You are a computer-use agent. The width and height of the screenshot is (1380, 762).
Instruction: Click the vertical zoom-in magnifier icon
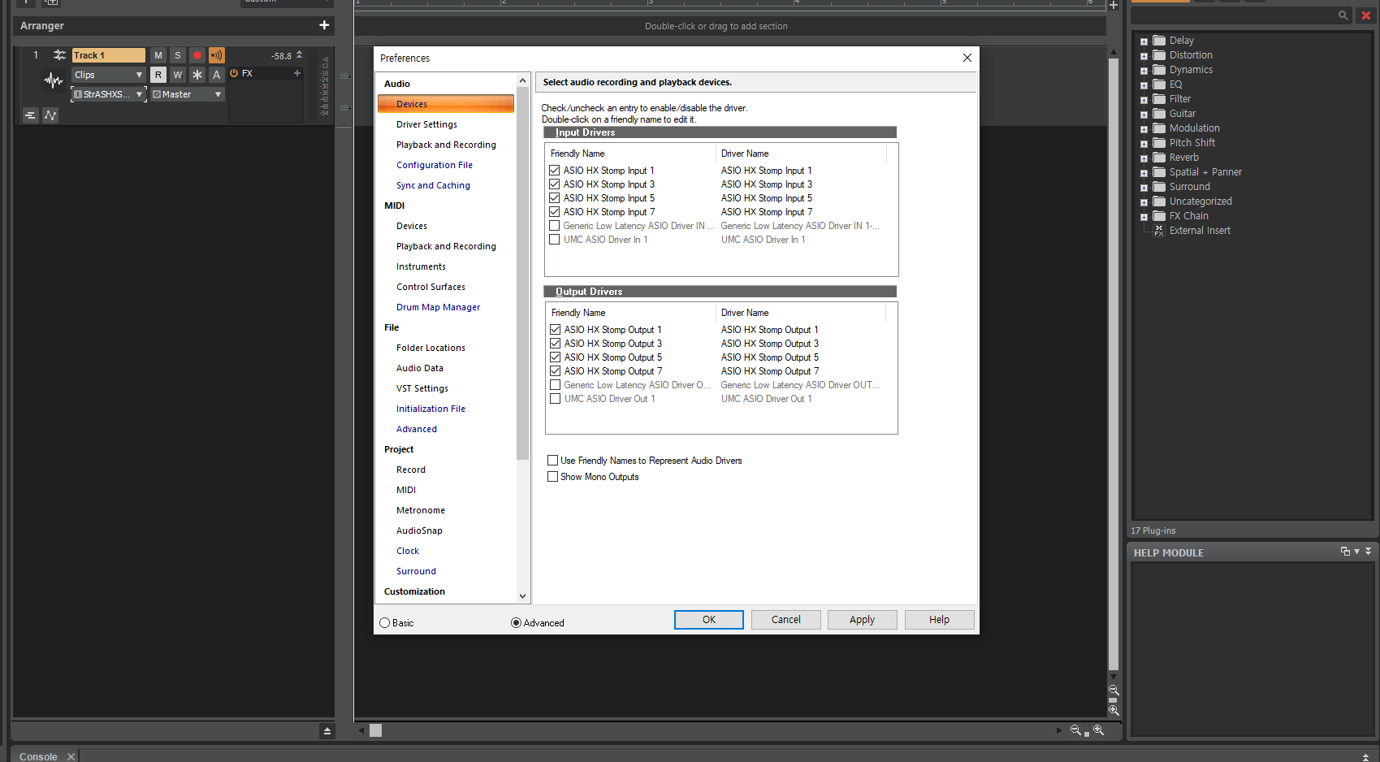1114,710
